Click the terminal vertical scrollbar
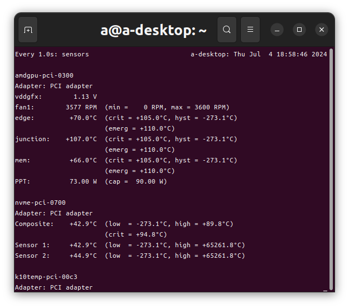 pyautogui.click(x=331, y=169)
